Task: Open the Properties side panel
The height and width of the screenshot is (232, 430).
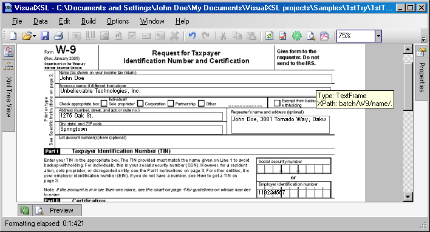Action: point(421,73)
